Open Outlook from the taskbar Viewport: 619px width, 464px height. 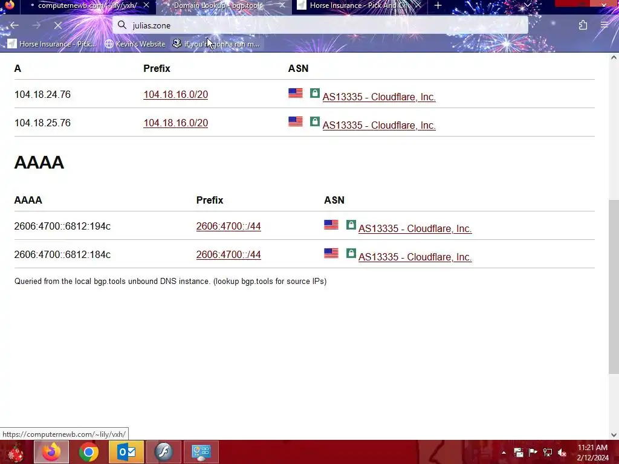coord(126,452)
